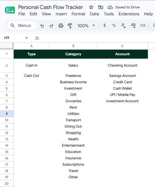
Task: Open the View menu
Action: tap(46, 14)
